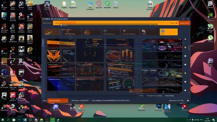This screenshot has width=217, height=122.
Task: Toggle star beside the brown rocky cockpit theme
Action: point(185,82)
